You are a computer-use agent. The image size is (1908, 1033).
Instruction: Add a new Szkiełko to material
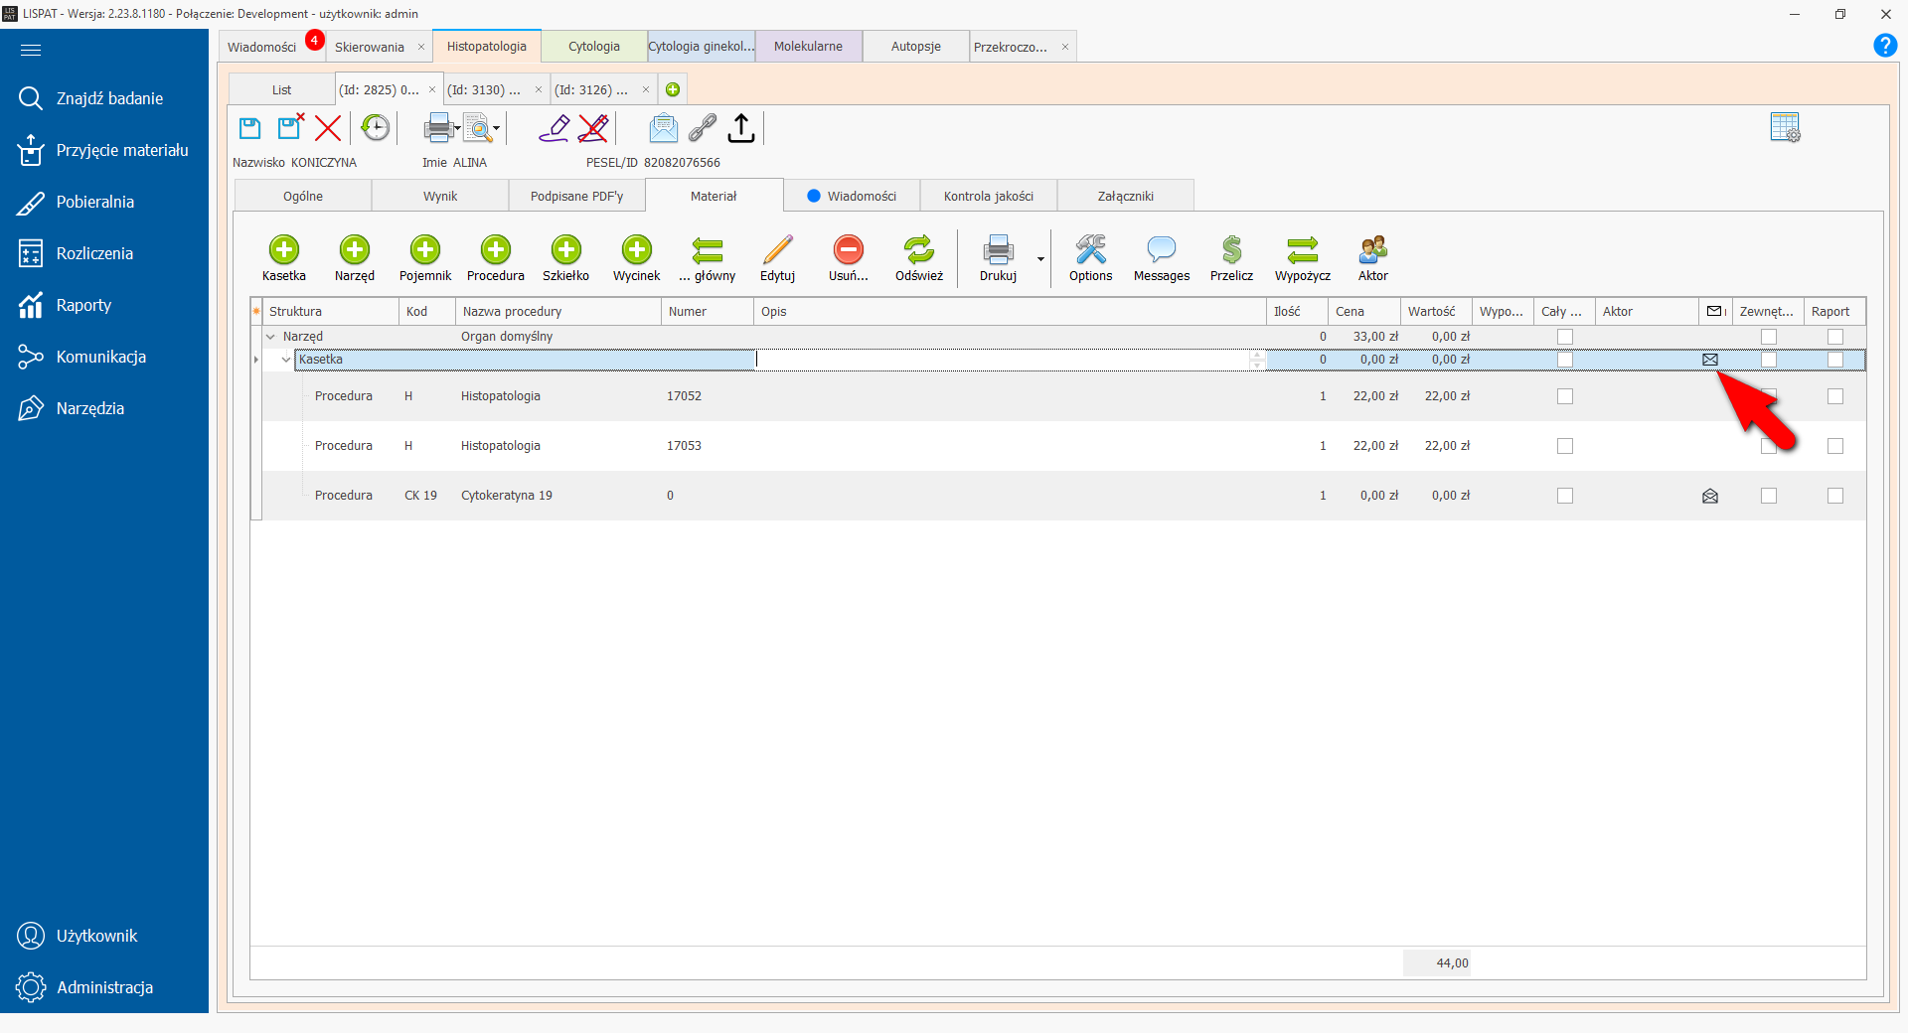pyautogui.click(x=565, y=249)
